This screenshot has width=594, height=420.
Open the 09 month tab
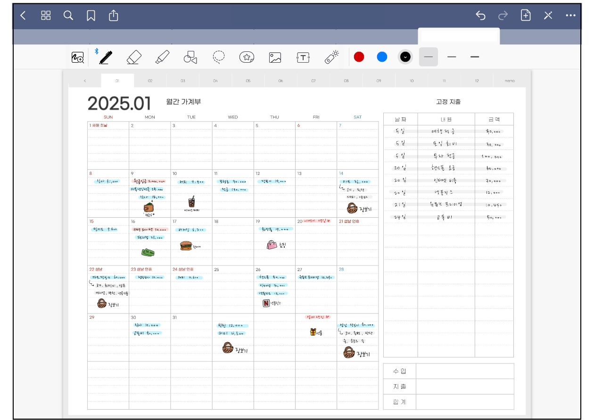click(379, 81)
